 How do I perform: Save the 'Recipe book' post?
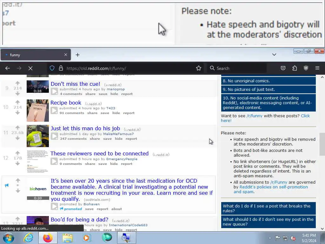[105, 113]
